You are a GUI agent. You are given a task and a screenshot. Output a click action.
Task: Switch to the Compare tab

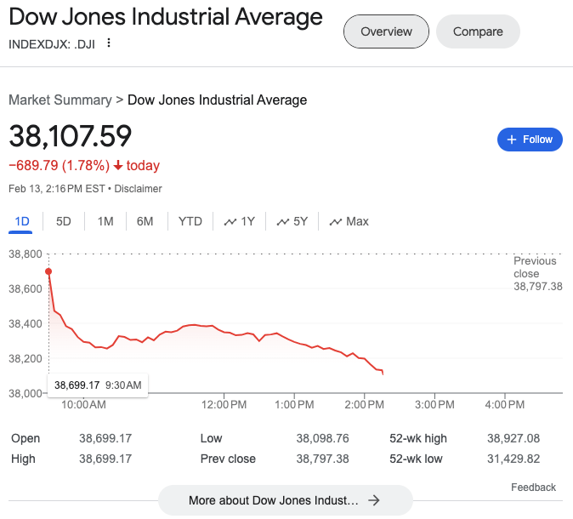point(478,31)
